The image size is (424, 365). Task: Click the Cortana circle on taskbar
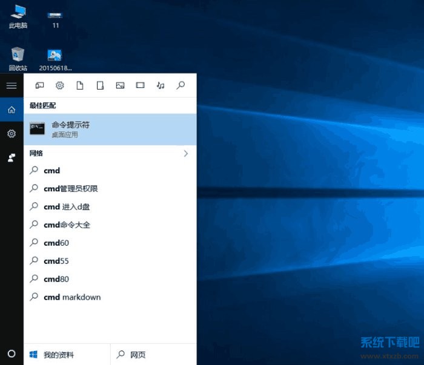pos(11,353)
